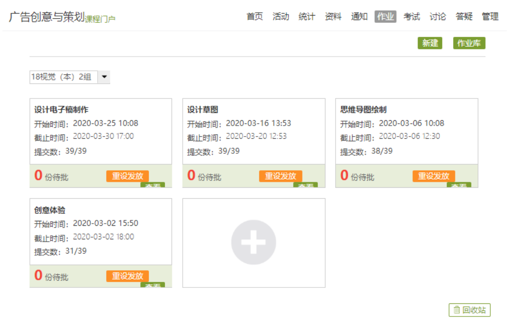Open the class selector box 18视觉（本）2组
This screenshot has height=328, width=517.
pyautogui.click(x=63, y=77)
